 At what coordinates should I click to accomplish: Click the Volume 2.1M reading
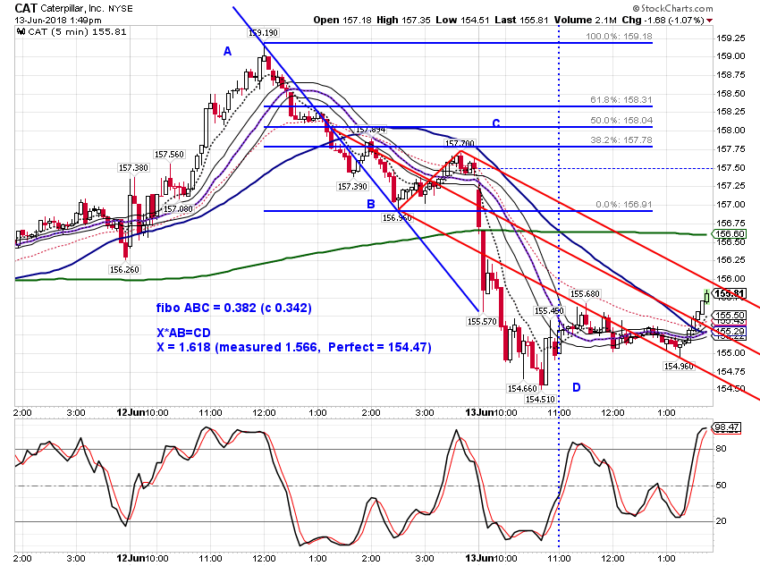coord(585,20)
